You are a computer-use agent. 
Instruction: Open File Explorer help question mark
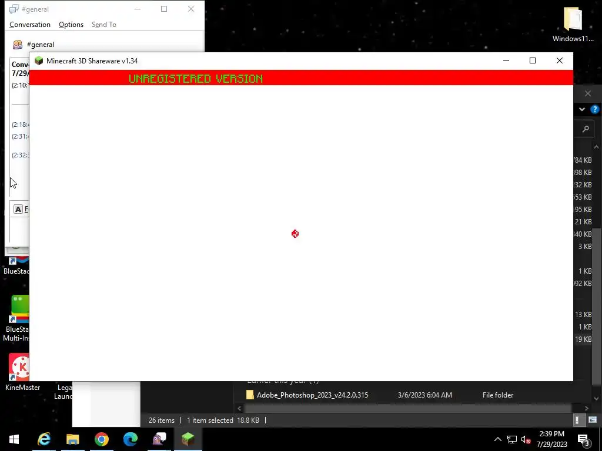click(x=594, y=109)
